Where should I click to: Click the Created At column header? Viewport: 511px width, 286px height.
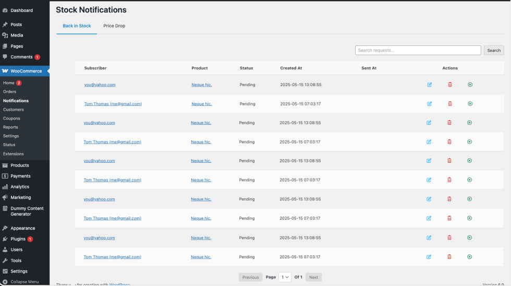tap(291, 68)
